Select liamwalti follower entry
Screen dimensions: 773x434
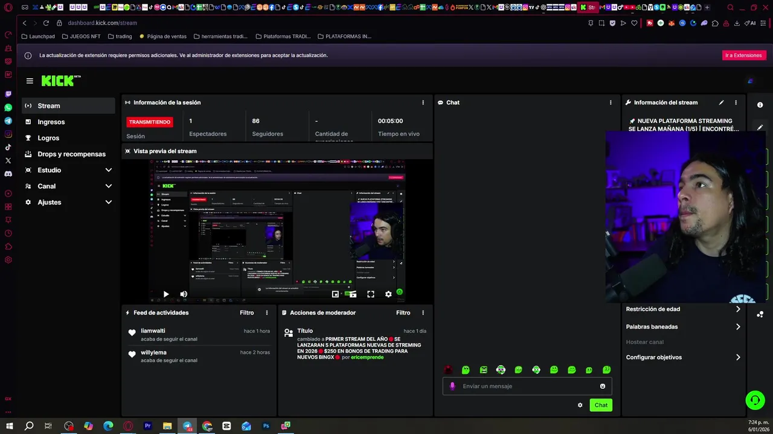[x=199, y=335]
